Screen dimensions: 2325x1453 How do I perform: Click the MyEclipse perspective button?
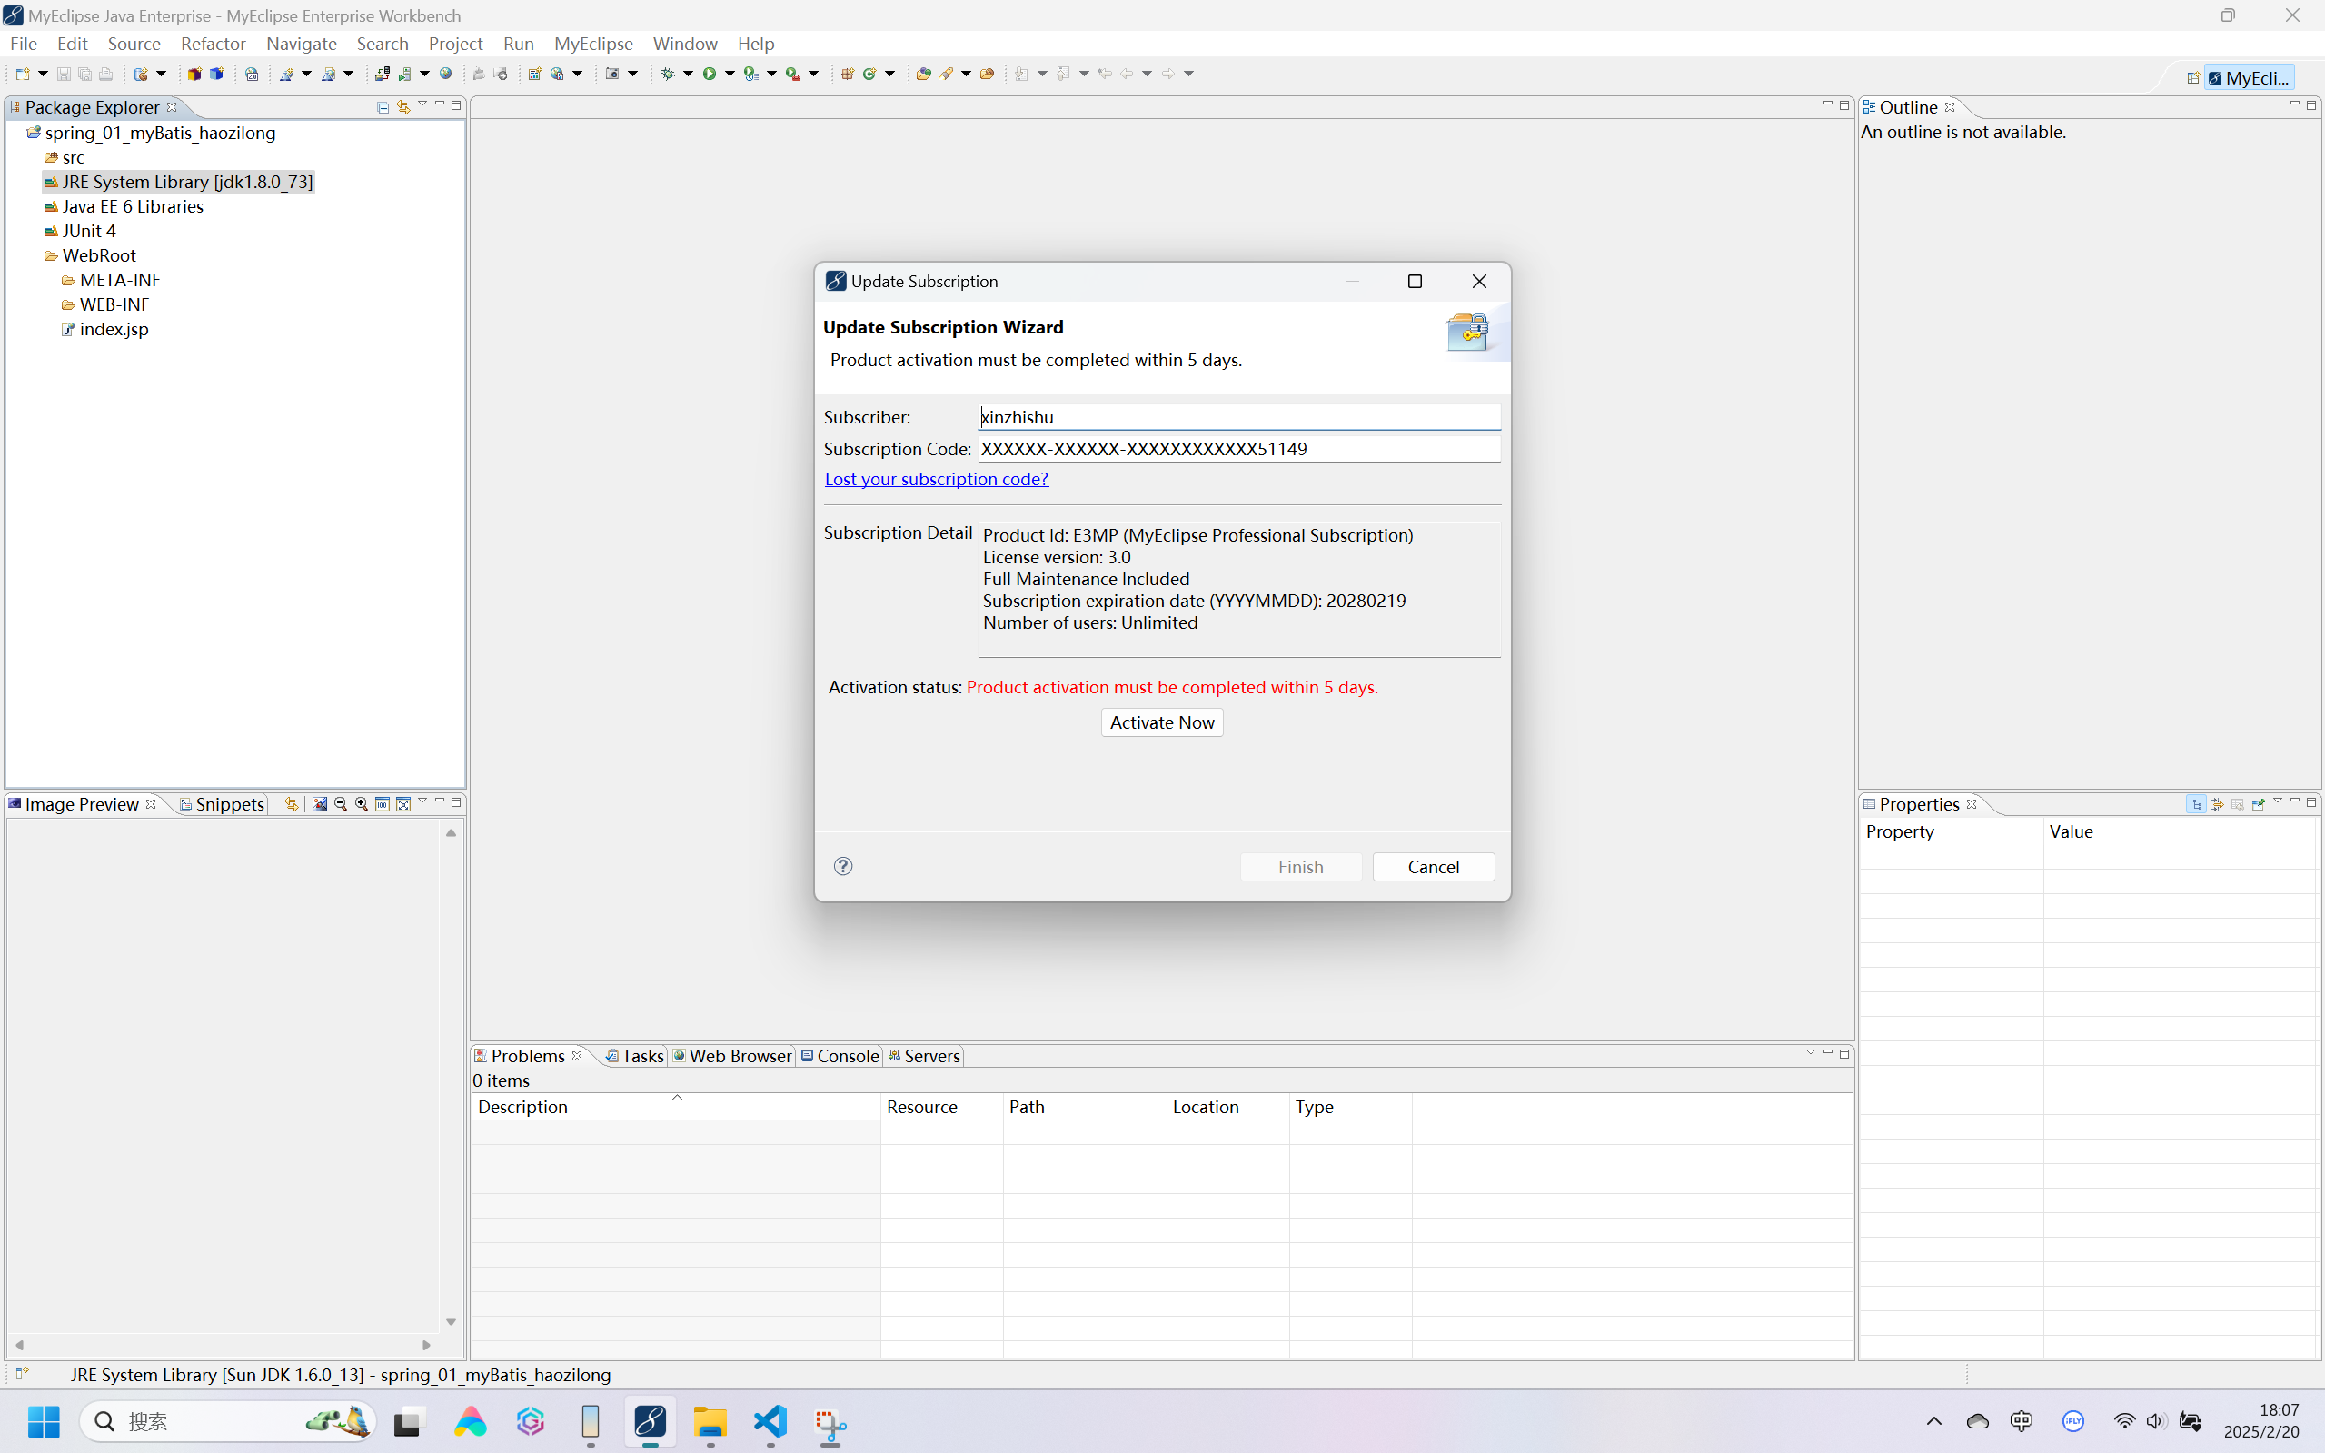(x=2249, y=78)
